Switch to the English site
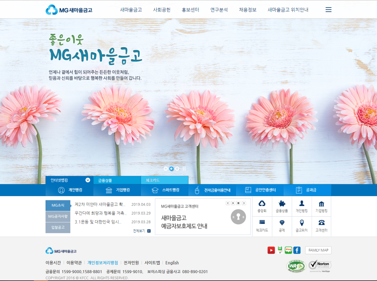 (172, 263)
